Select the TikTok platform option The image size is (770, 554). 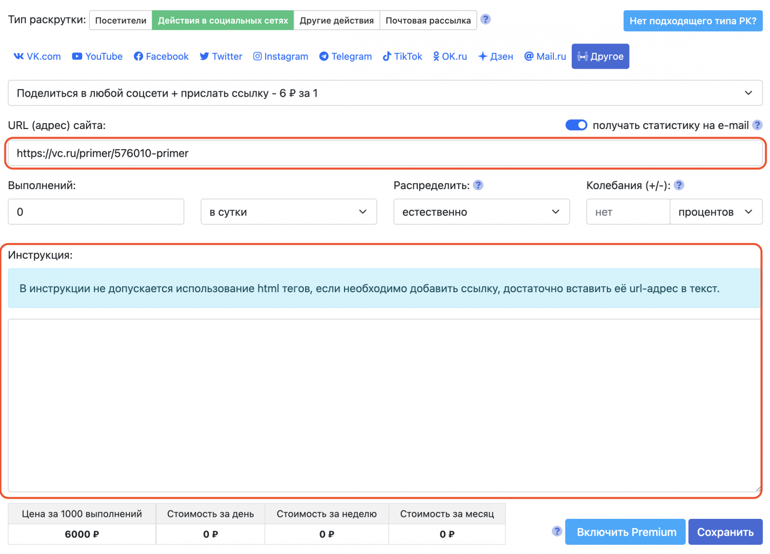(x=402, y=56)
